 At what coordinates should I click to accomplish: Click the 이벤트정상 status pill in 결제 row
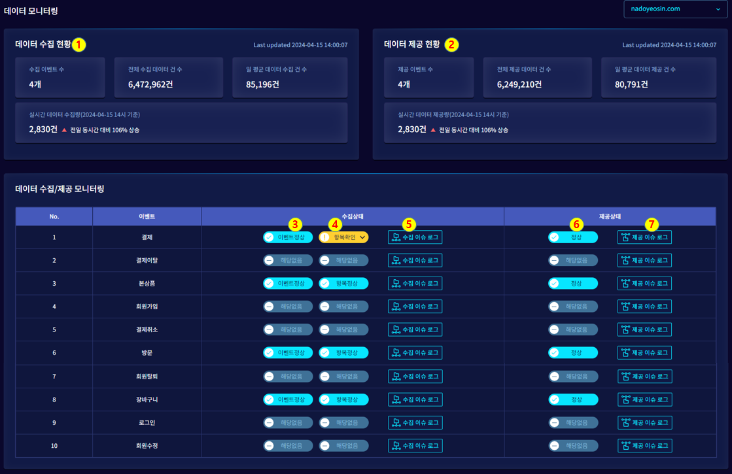288,237
